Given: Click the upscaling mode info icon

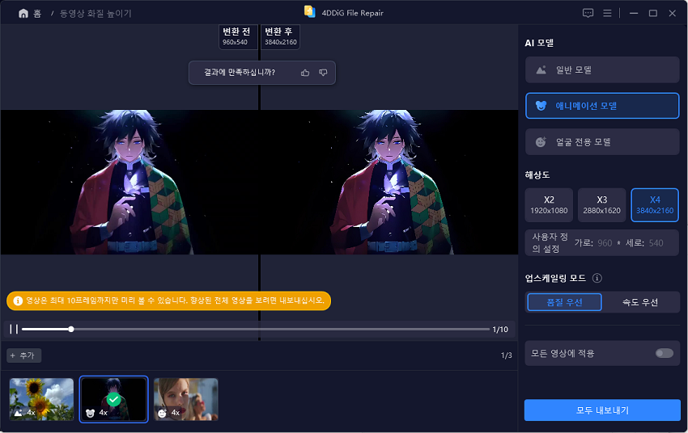Looking at the screenshot, I should point(597,278).
